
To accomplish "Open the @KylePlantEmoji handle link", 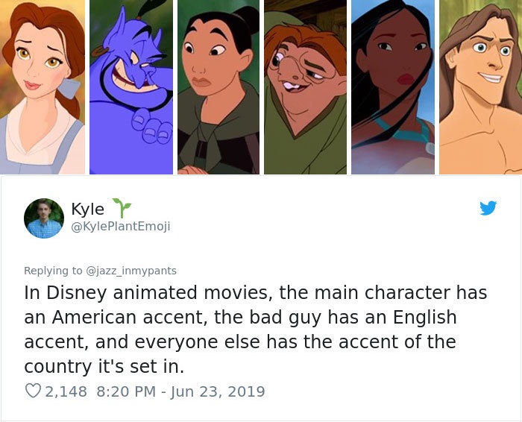I will coord(120,226).
